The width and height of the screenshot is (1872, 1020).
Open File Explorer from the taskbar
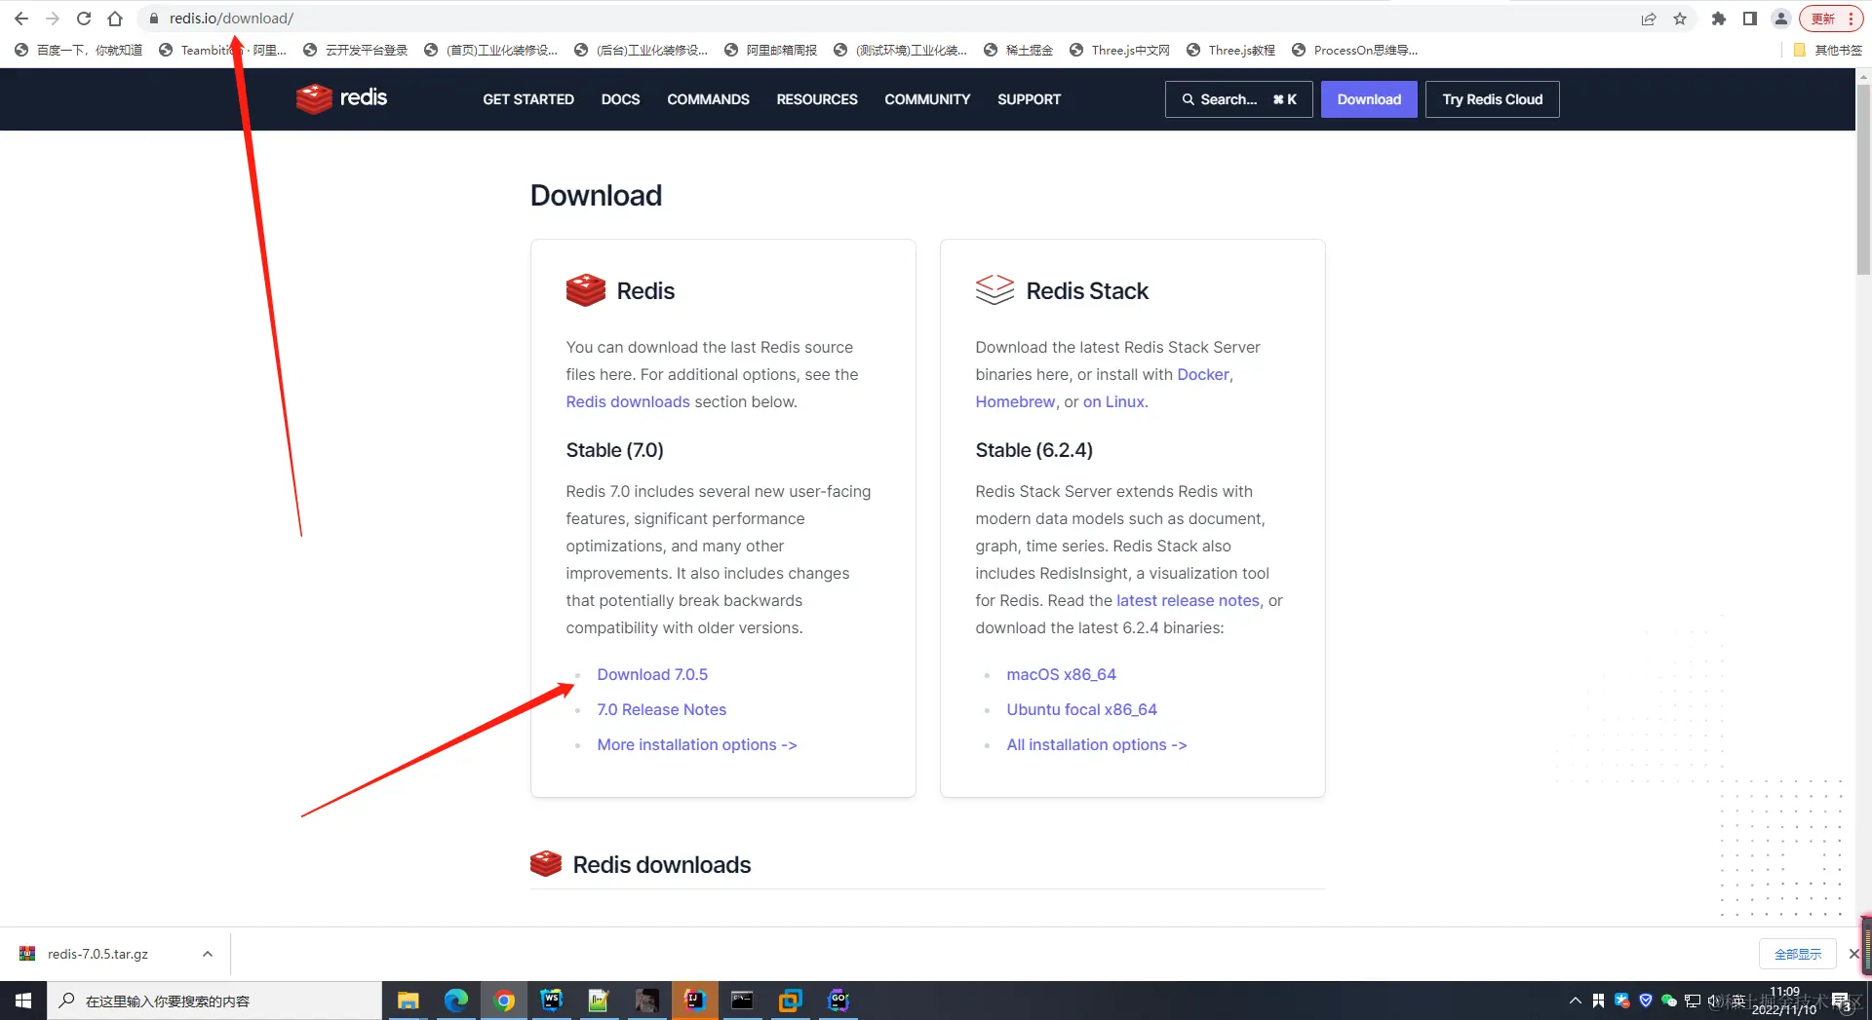point(408,1001)
